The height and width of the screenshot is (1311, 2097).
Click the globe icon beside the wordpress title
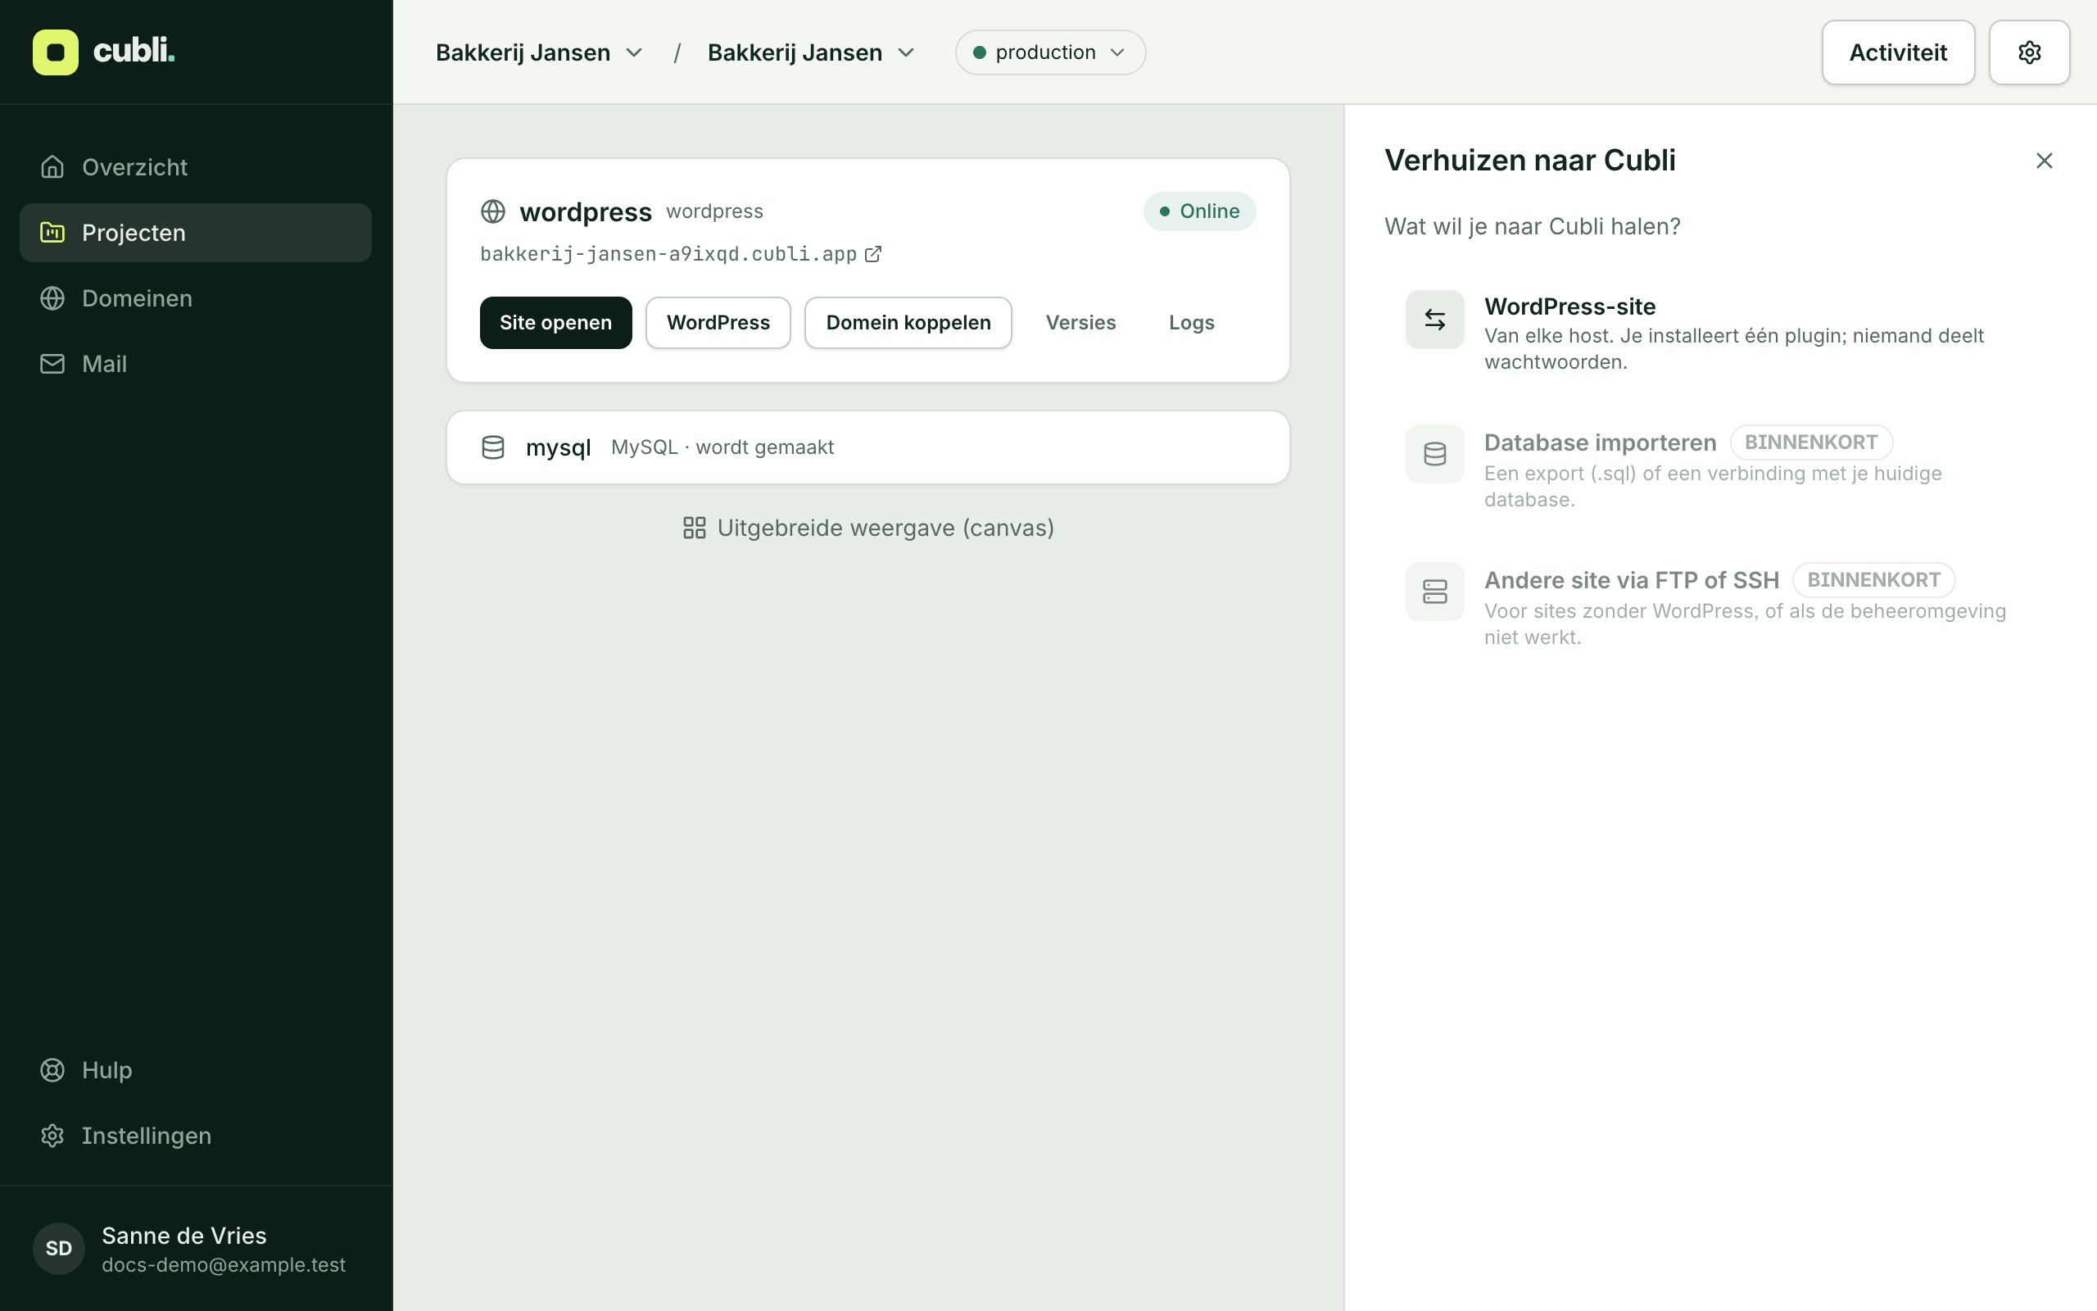(493, 211)
